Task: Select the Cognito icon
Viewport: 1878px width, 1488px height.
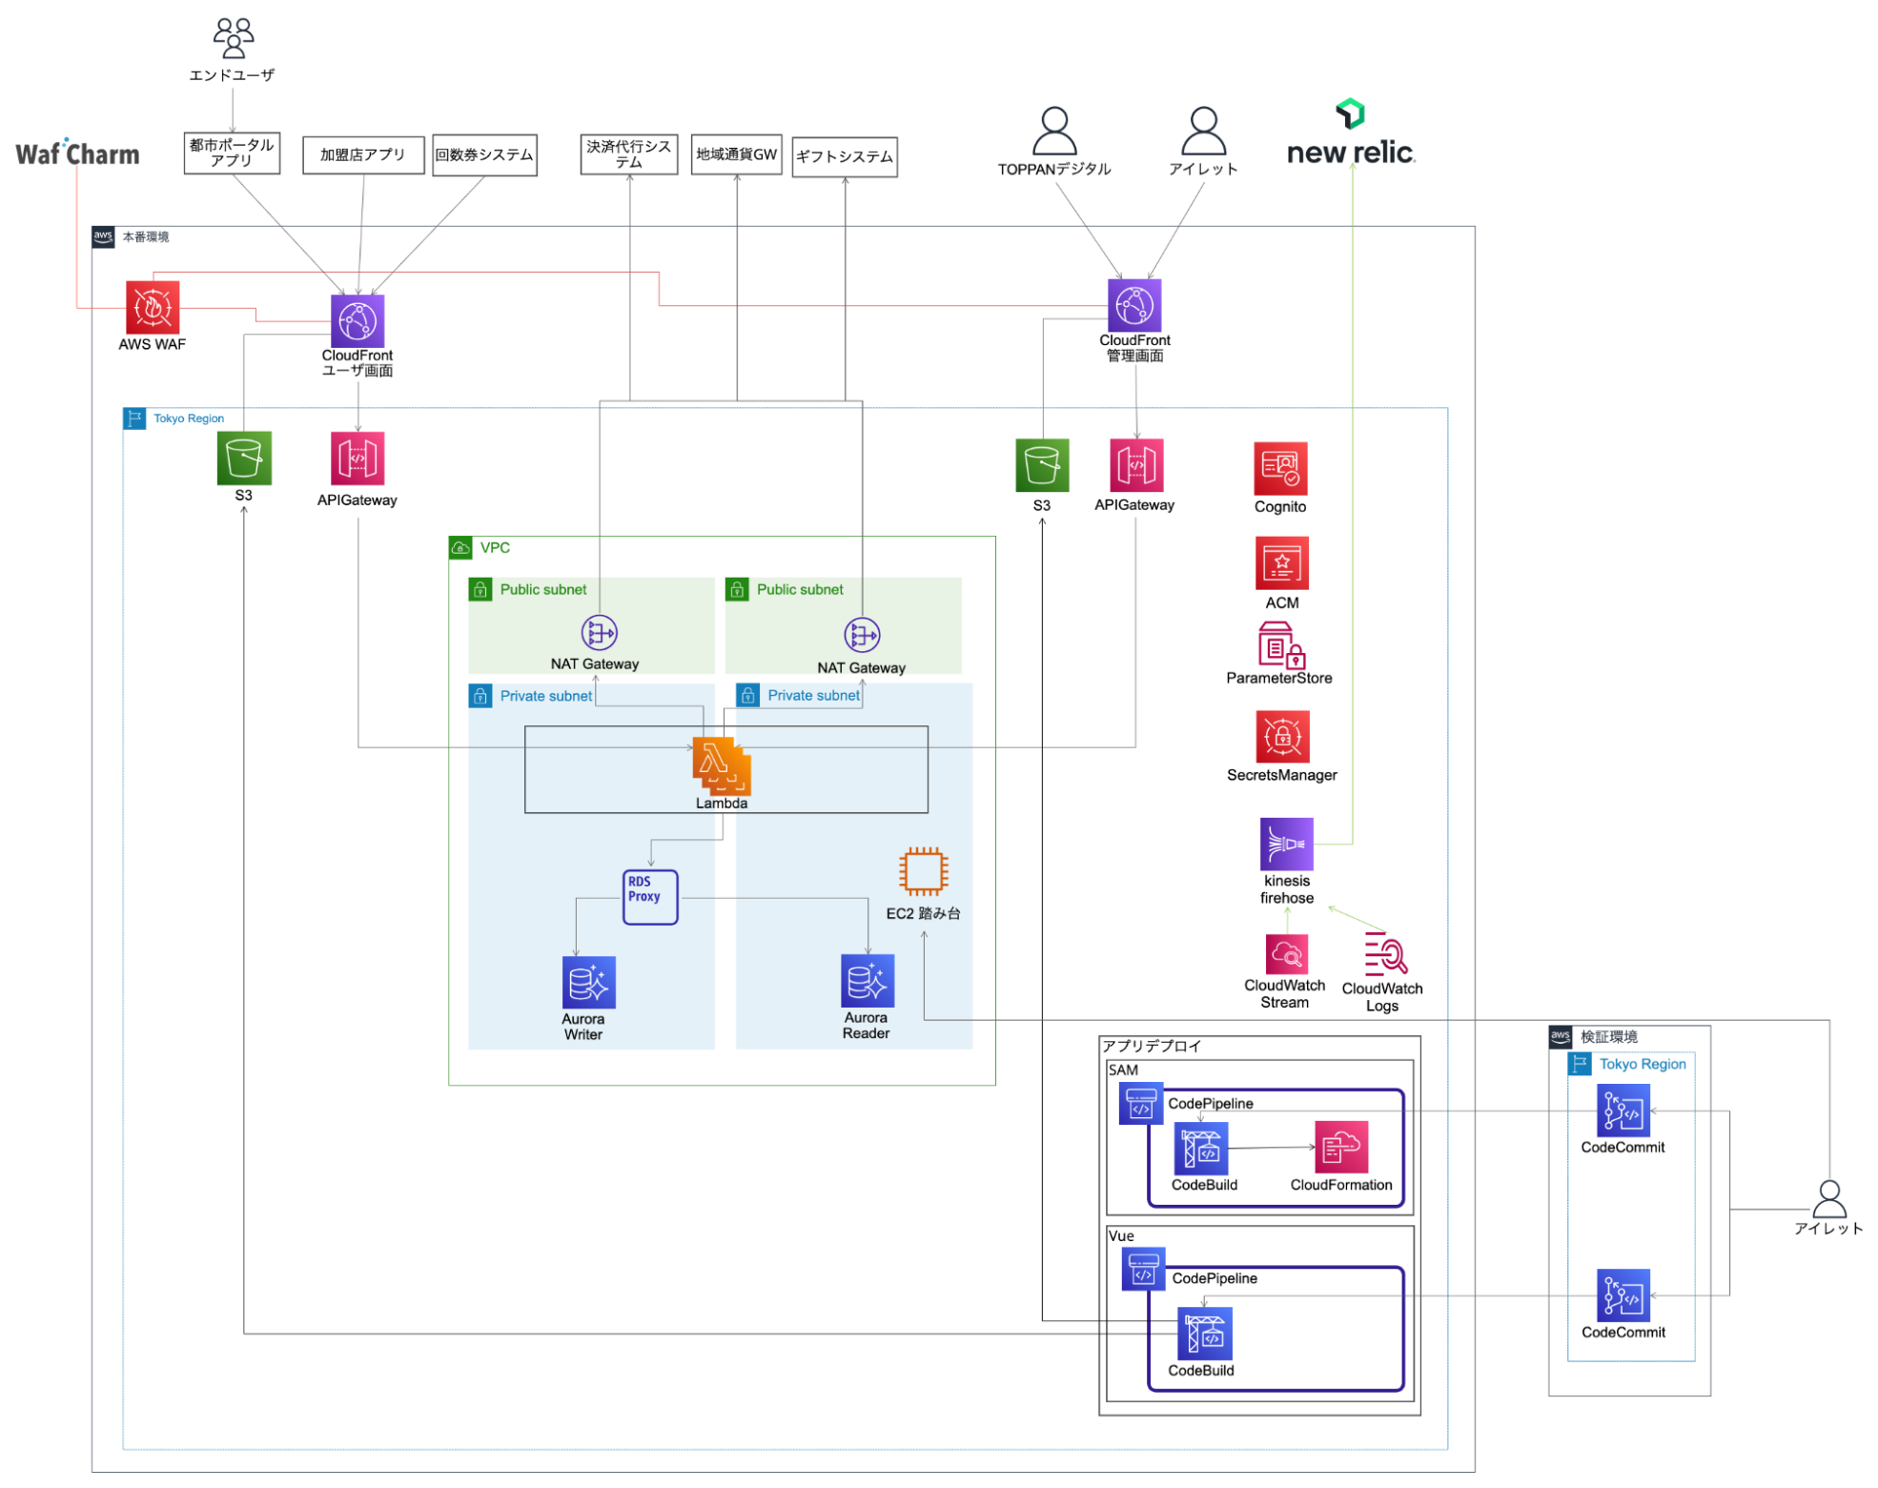Action: point(1280,469)
